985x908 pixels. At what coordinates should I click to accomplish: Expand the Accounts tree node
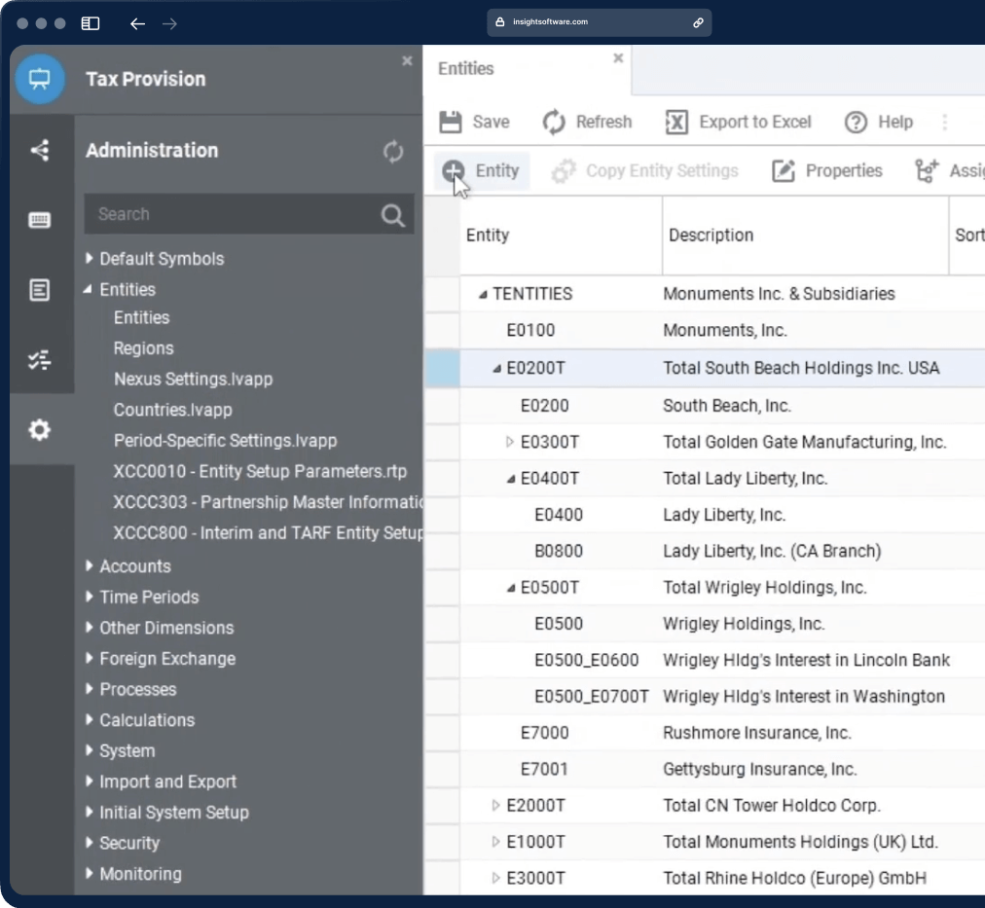(90, 565)
